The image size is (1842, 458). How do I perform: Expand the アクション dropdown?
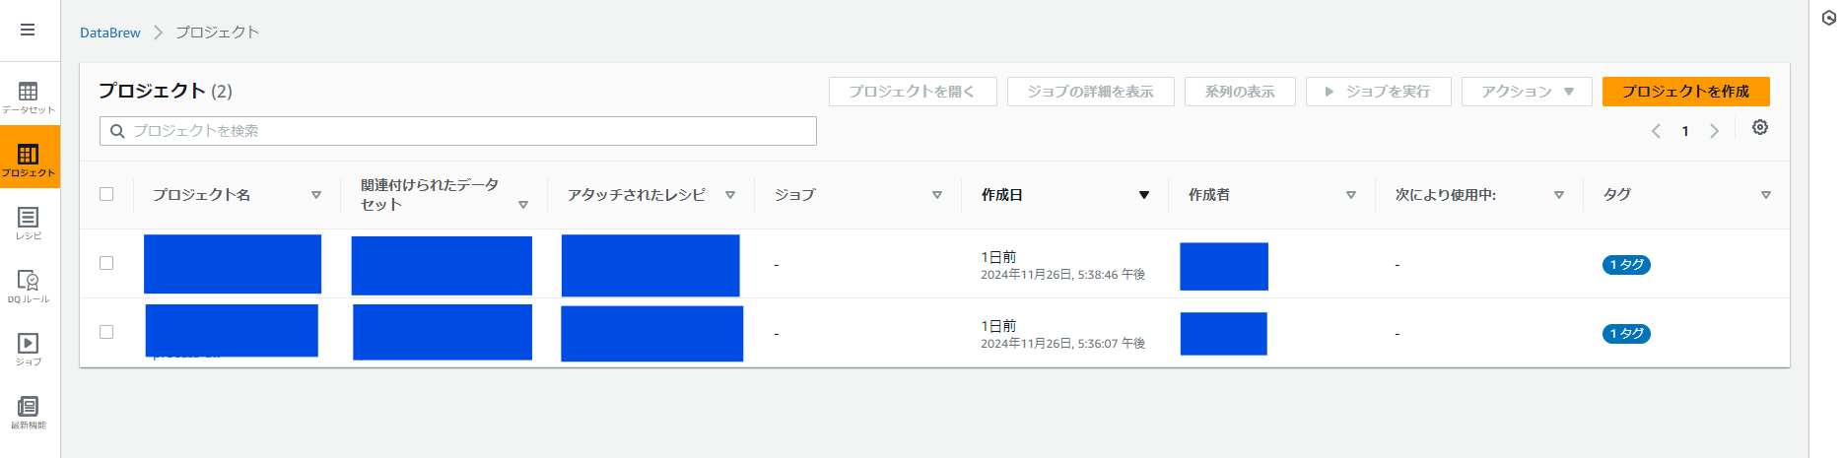coord(1527,92)
